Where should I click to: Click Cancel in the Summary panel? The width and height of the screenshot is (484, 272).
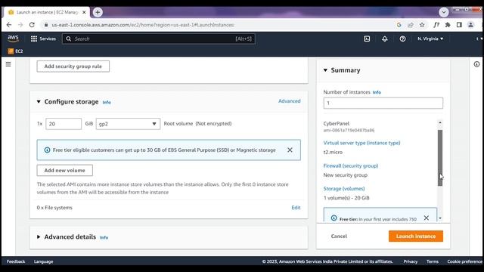pos(339,236)
